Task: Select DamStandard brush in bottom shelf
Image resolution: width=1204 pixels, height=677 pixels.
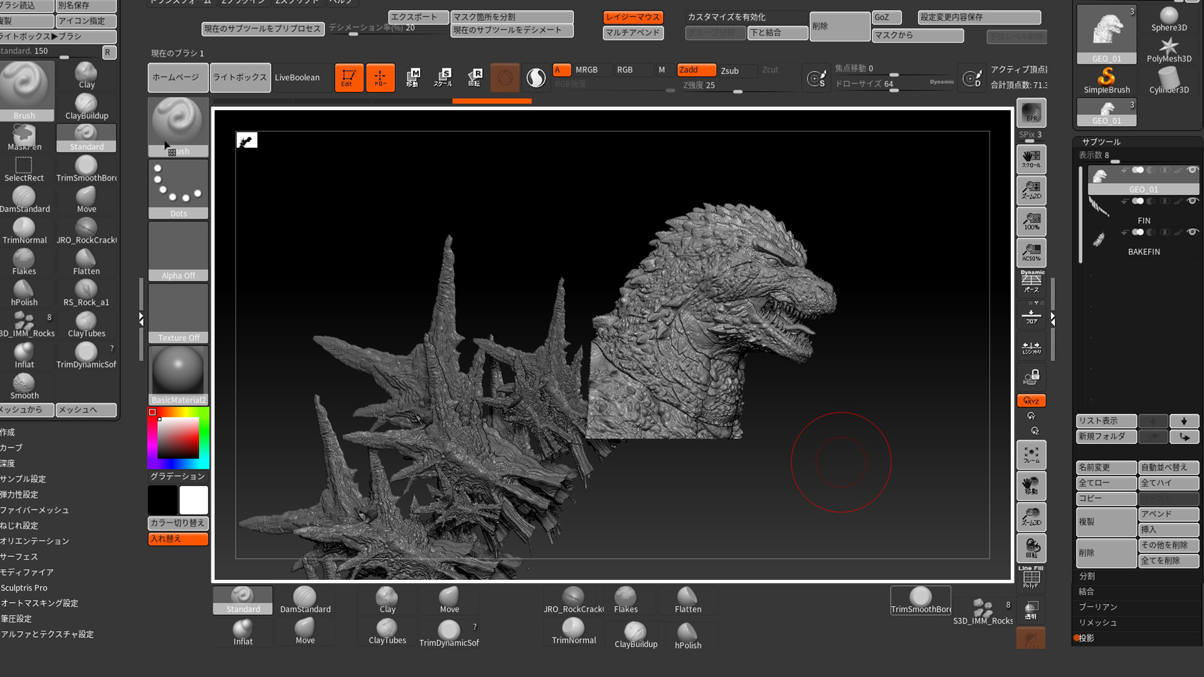Action: [x=305, y=601]
